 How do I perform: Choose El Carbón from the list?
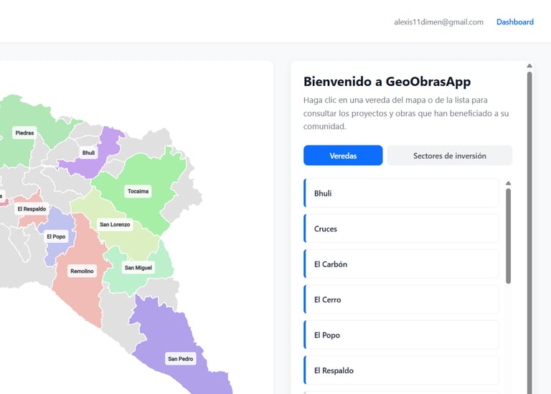401,264
